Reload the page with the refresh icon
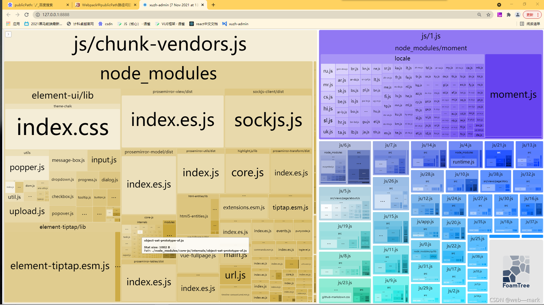The height and width of the screenshot is (305, 544). click(27, 15)
